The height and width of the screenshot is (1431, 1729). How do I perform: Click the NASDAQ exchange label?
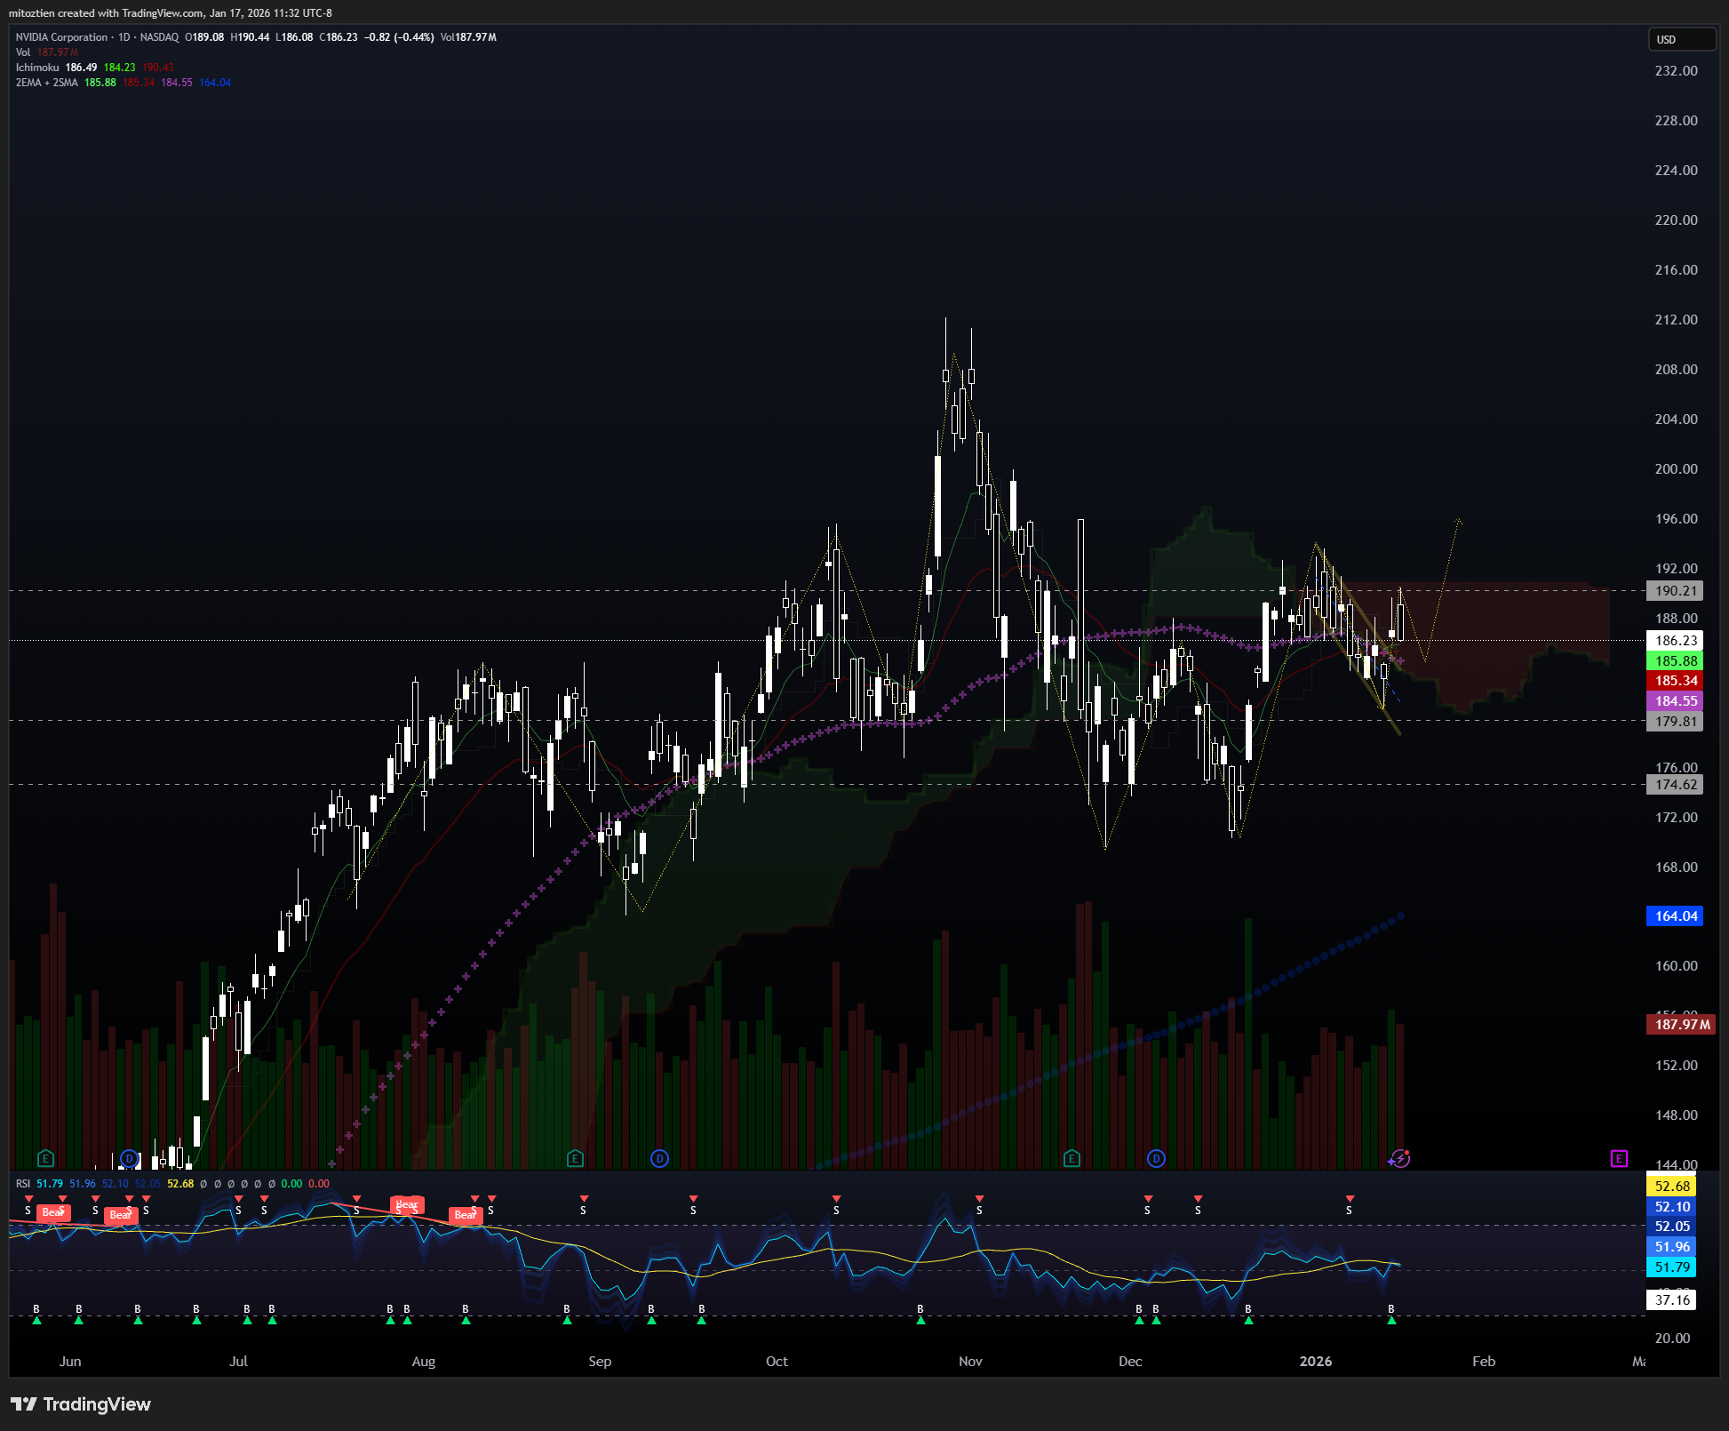coord(159,37)
